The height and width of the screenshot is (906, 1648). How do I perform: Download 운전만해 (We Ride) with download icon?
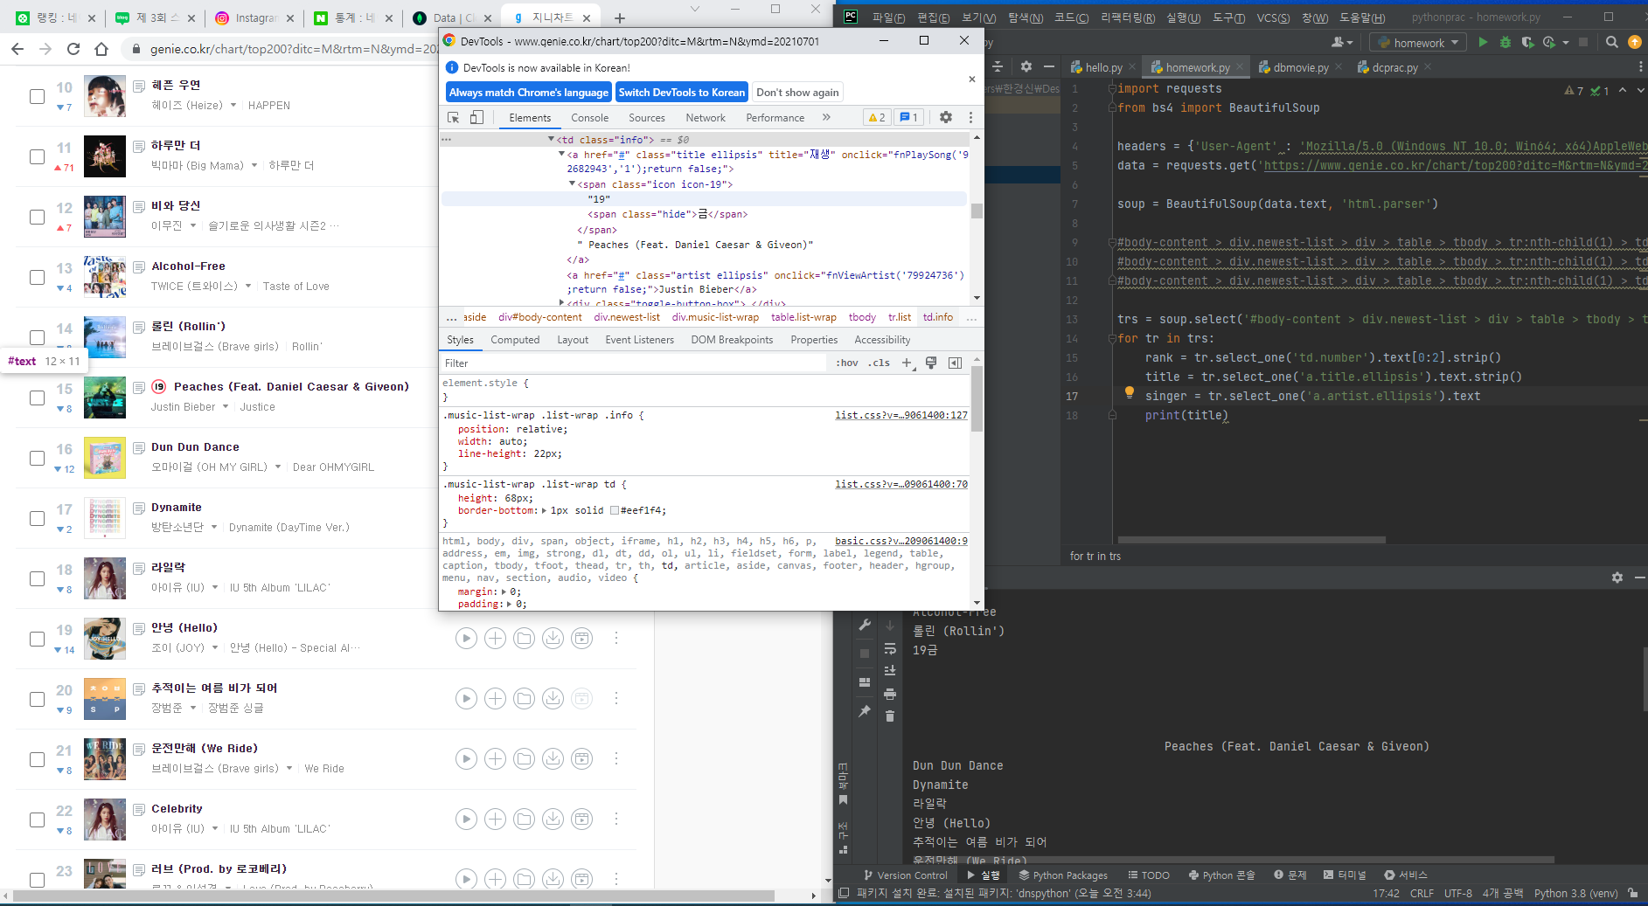pos(553,759)
